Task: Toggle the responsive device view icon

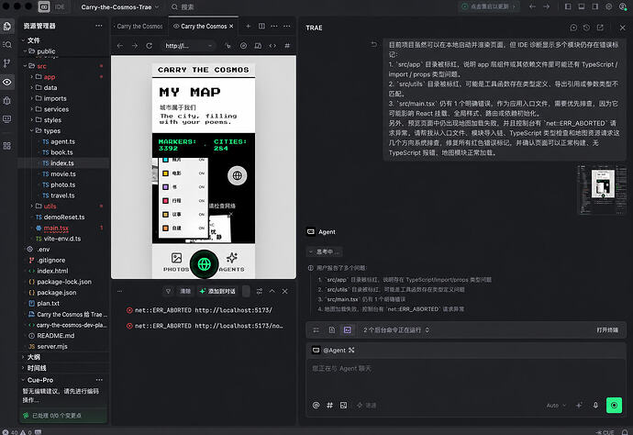Action: [x=258, y=46]
